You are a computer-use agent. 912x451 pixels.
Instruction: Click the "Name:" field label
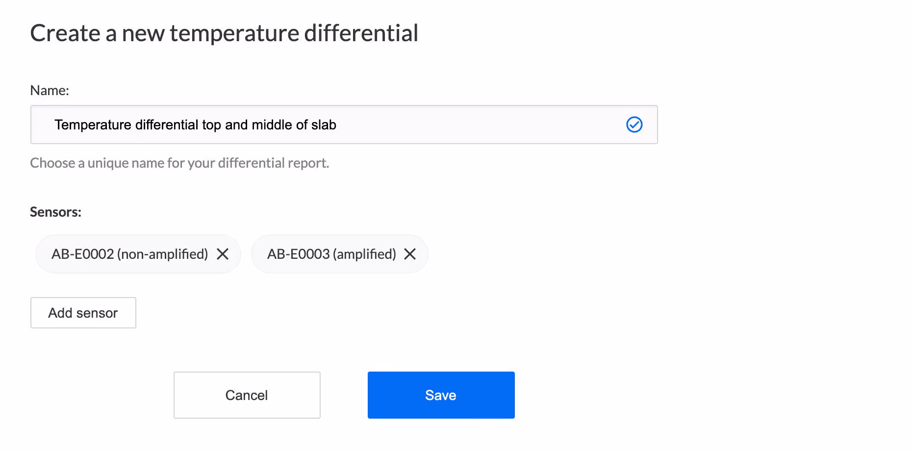tap(50, 90)
